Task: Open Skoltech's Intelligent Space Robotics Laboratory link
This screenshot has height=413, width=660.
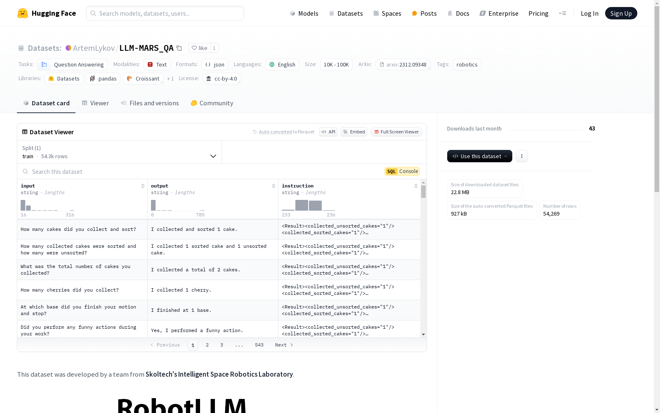Action: point(219,374)
